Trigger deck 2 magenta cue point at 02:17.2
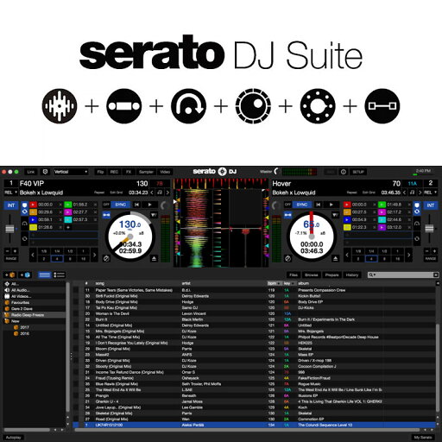 [x=382, y=212]
